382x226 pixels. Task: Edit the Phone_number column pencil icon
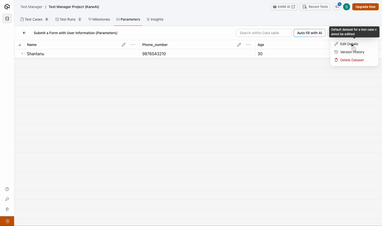(x=239, y=45)
